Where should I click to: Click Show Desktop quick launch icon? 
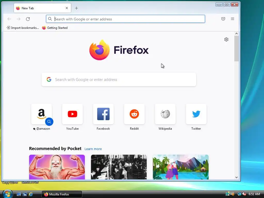click(19, 194)
